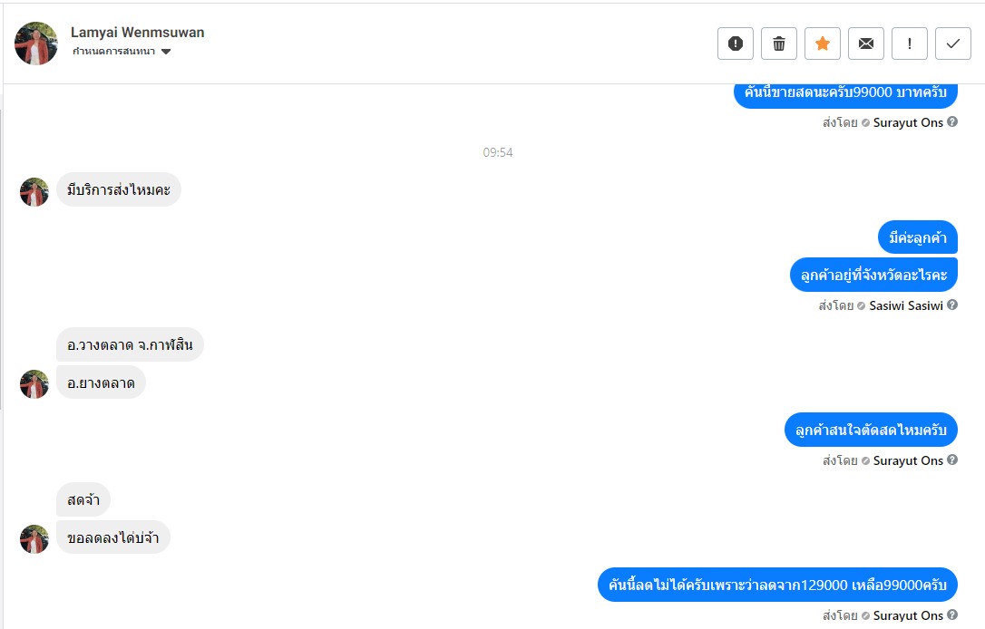This screenshot has width=985, height=629.
Task: Click the exclamation mark priority icon
Action: click(909, 44)
